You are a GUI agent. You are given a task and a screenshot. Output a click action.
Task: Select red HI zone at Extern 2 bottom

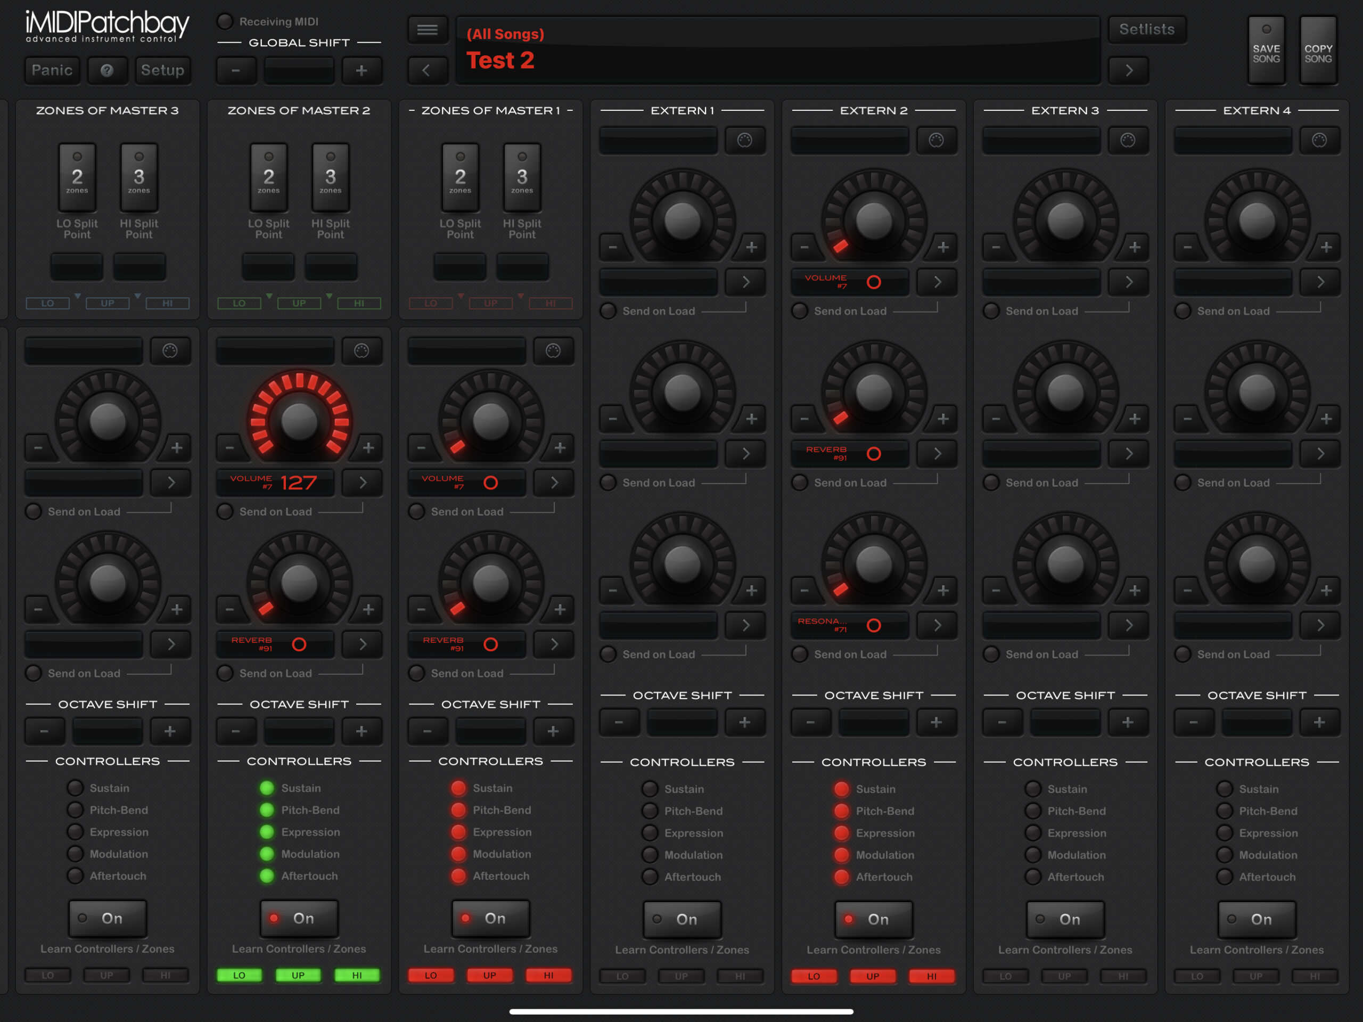tap(932, 976)
